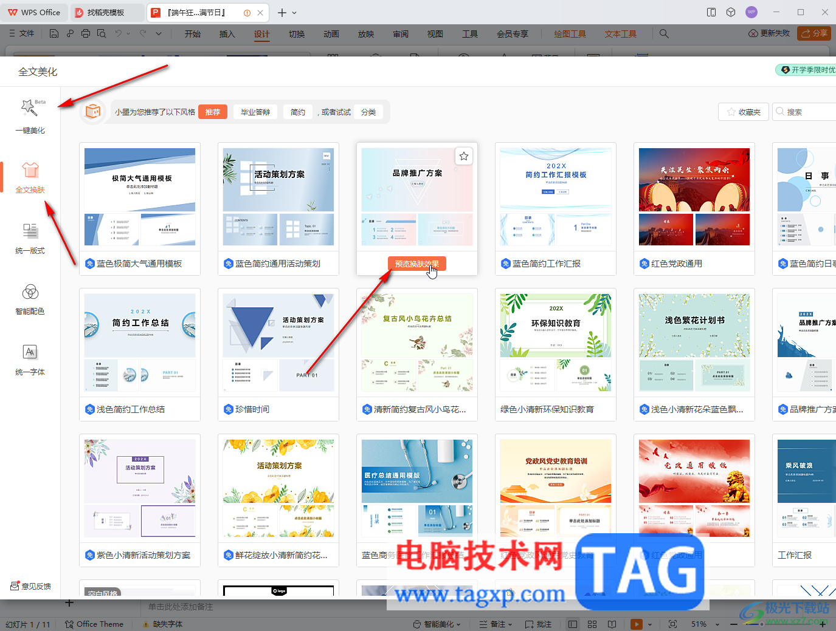Click the search magnifier in ribbon tab row
This screenshot has width=836, height=631.
[x=664, y=33]
